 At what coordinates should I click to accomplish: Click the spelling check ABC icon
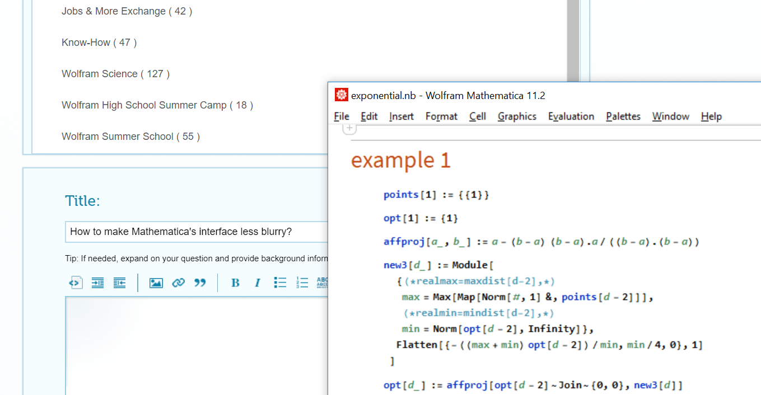323,283
